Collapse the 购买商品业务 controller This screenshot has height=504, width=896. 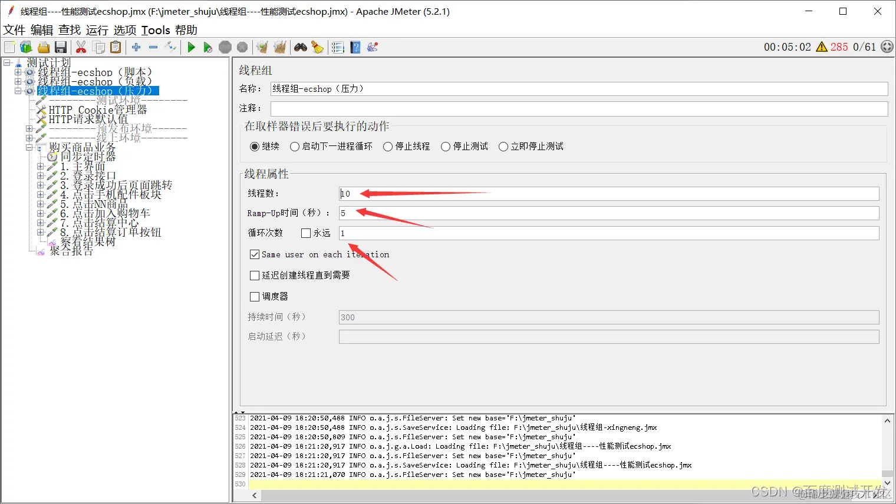click(29, 147)
